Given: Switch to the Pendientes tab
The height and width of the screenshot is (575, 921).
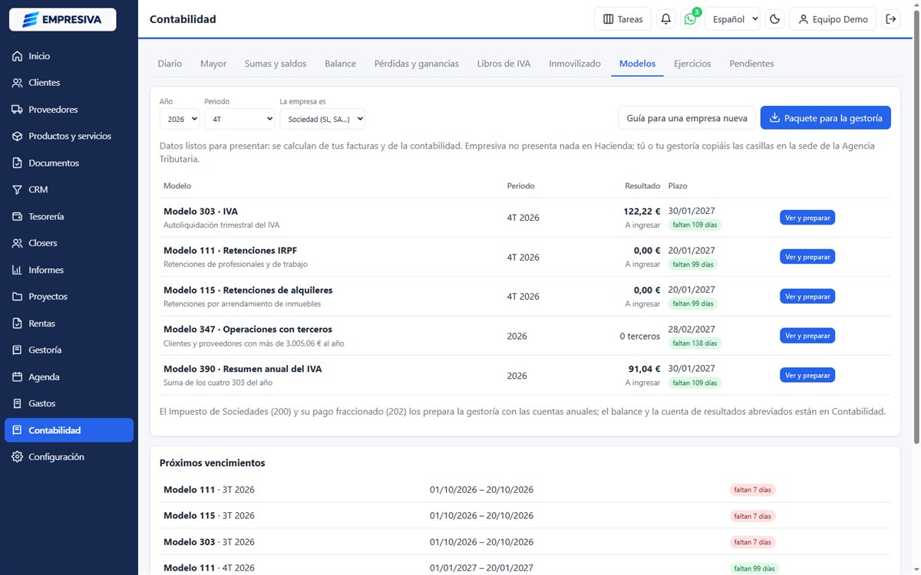Looking at the screenshot, I should coord(751,64).
